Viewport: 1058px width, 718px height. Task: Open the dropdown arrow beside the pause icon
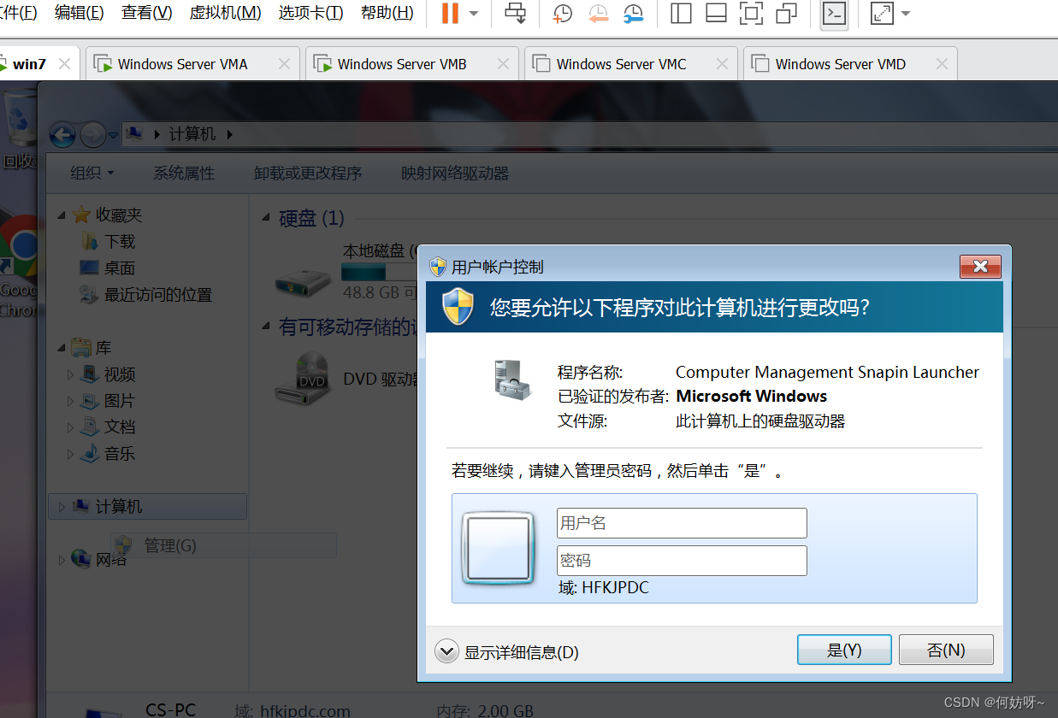click(474, 14)
